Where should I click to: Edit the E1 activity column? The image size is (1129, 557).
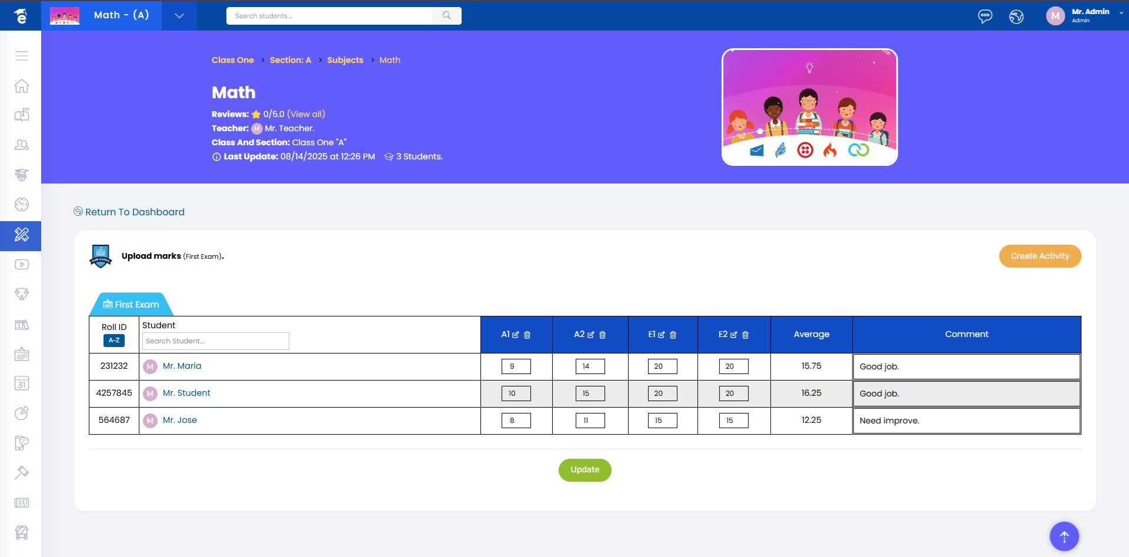[662, 335]
